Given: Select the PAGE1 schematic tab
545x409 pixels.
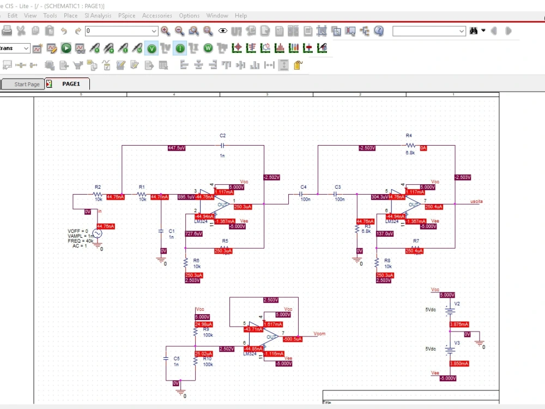Looking at the screenshot, I should click(68, 84).
